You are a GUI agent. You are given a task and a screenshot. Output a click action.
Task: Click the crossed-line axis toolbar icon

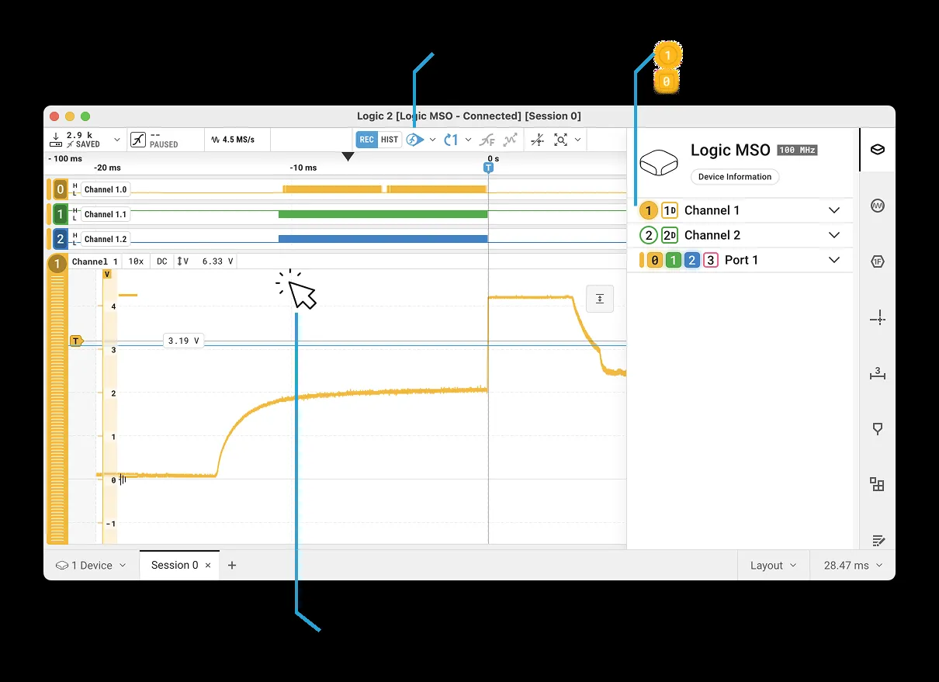[537, 140]
